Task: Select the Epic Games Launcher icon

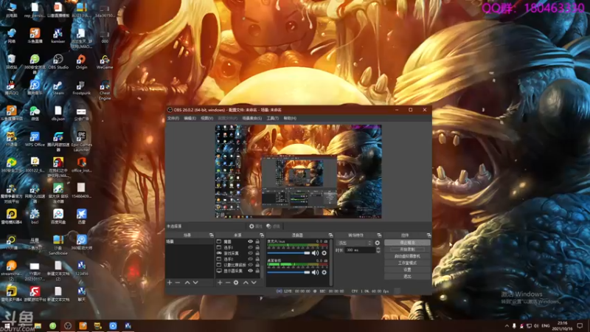Action: [81, 142]
